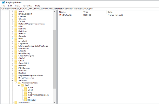Click the OpenSSH folder icon
Screen dimensions: 159x104
click(x=16, y=63)
